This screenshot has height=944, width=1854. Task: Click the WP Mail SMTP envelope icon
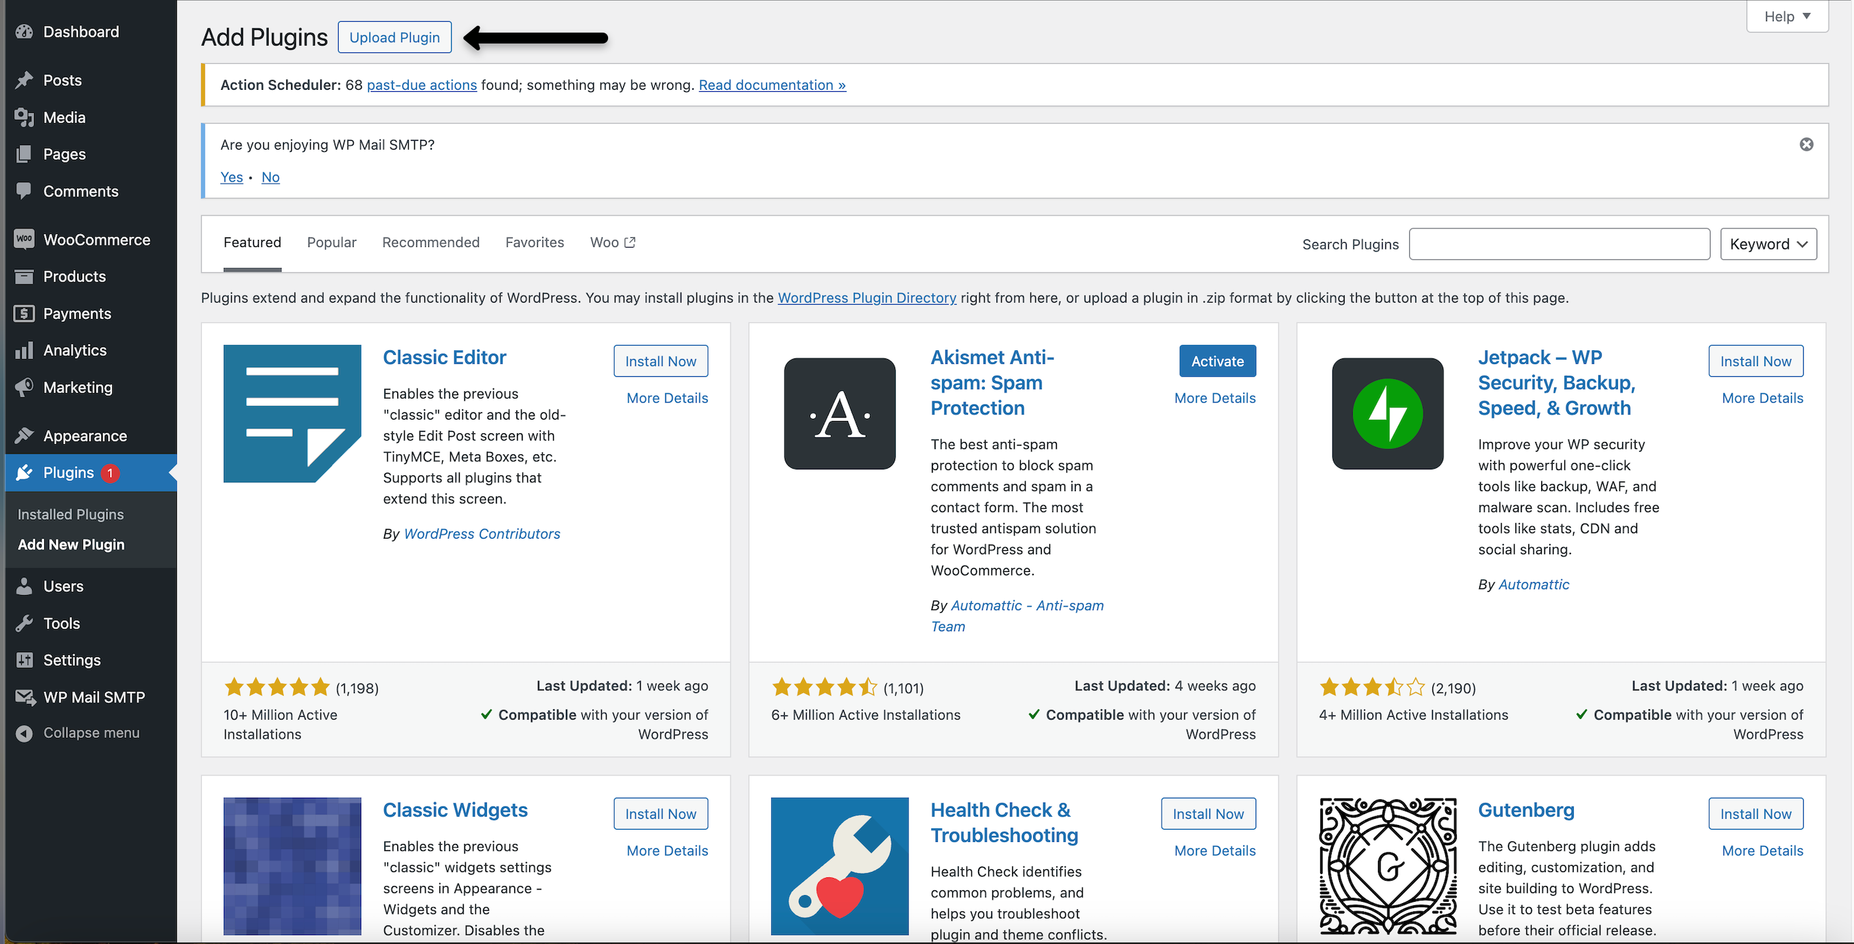[x=25, y=697]
